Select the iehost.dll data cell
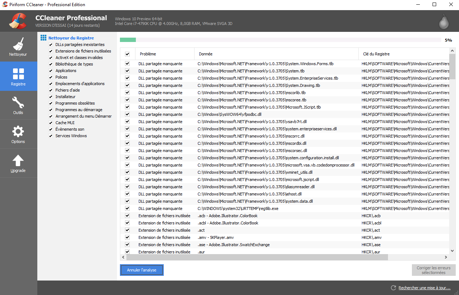 point(250,194)
